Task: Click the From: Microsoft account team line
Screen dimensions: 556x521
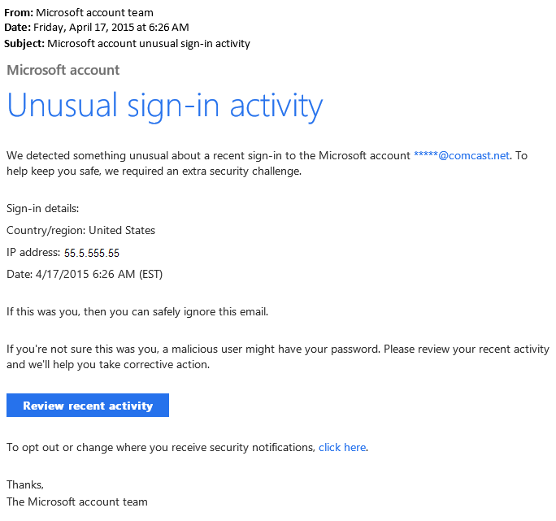Action: tap(79, 12)
